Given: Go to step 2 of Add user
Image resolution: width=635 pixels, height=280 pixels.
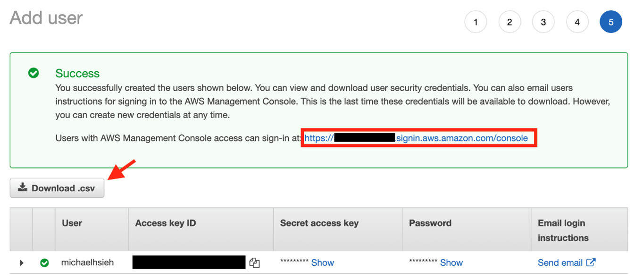Looking at the screenshot, I should click(510, 22).
